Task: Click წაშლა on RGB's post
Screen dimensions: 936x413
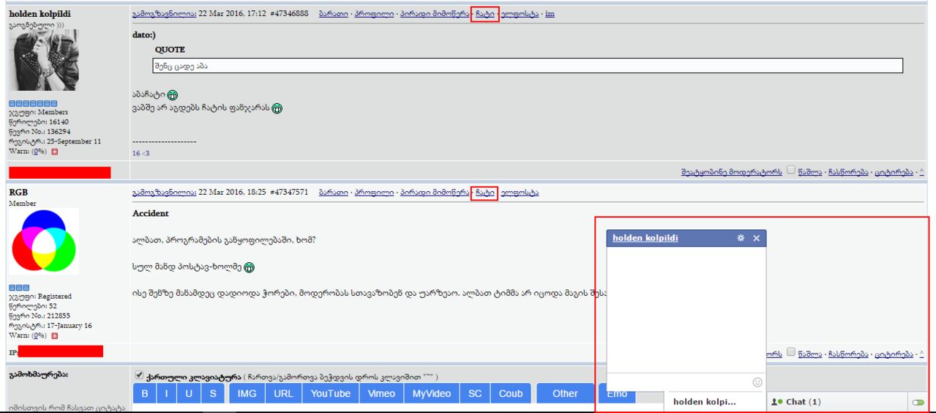Action: 810,353
